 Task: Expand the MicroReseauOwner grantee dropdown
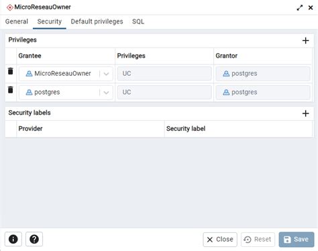click(x=107, y=74)
